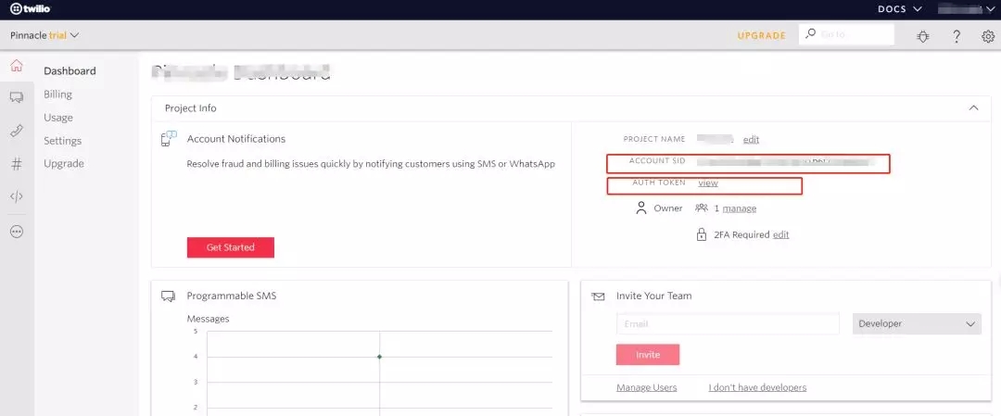
Task: Click the Project Info title
Action: pos(190,107)
